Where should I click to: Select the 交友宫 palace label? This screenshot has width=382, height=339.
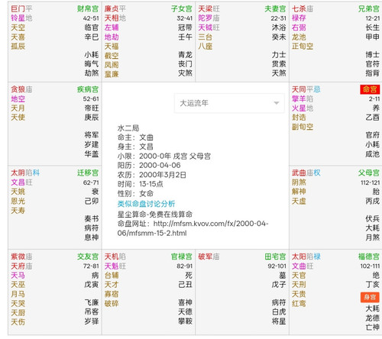pyautogui.click(x=88, y=257)
